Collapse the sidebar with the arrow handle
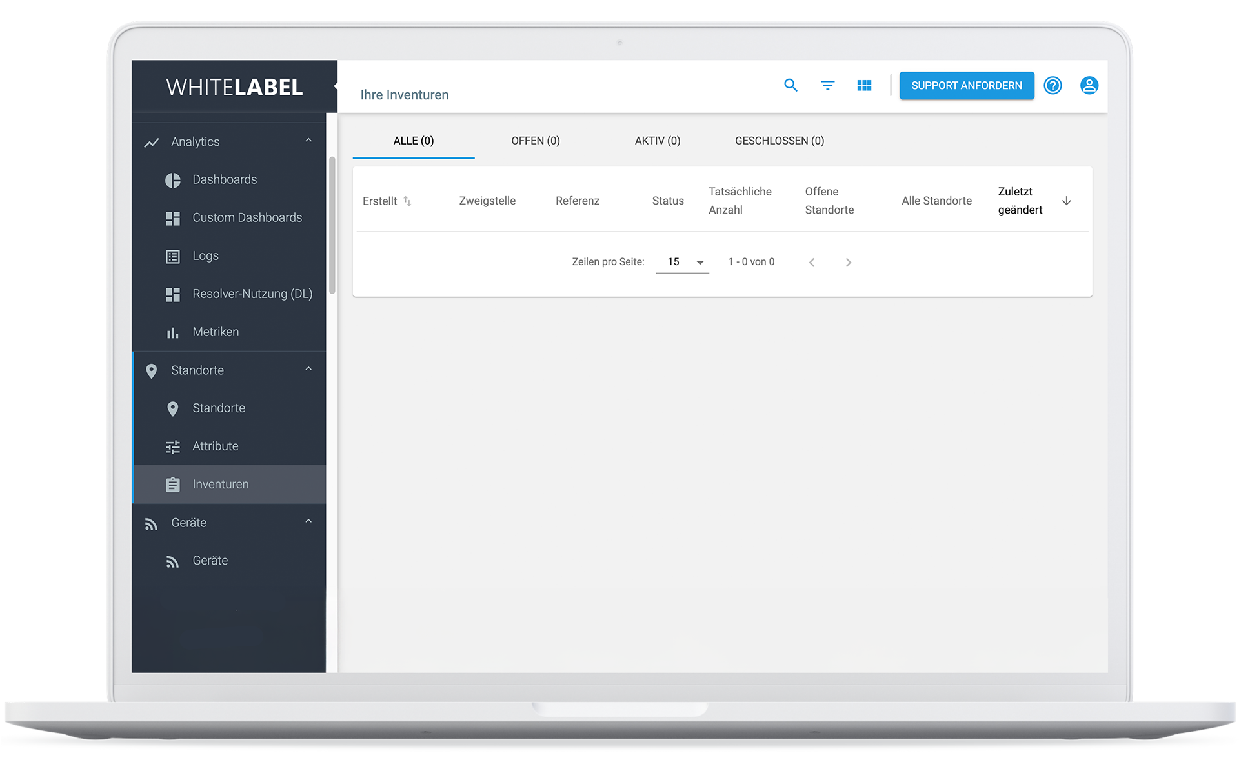 coord(336,86)
